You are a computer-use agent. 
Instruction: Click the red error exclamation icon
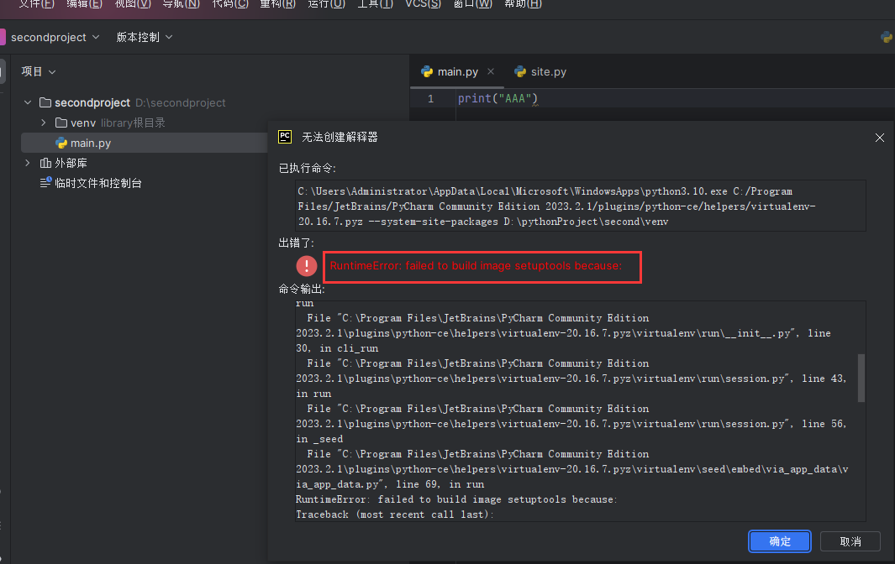(307, 266)
